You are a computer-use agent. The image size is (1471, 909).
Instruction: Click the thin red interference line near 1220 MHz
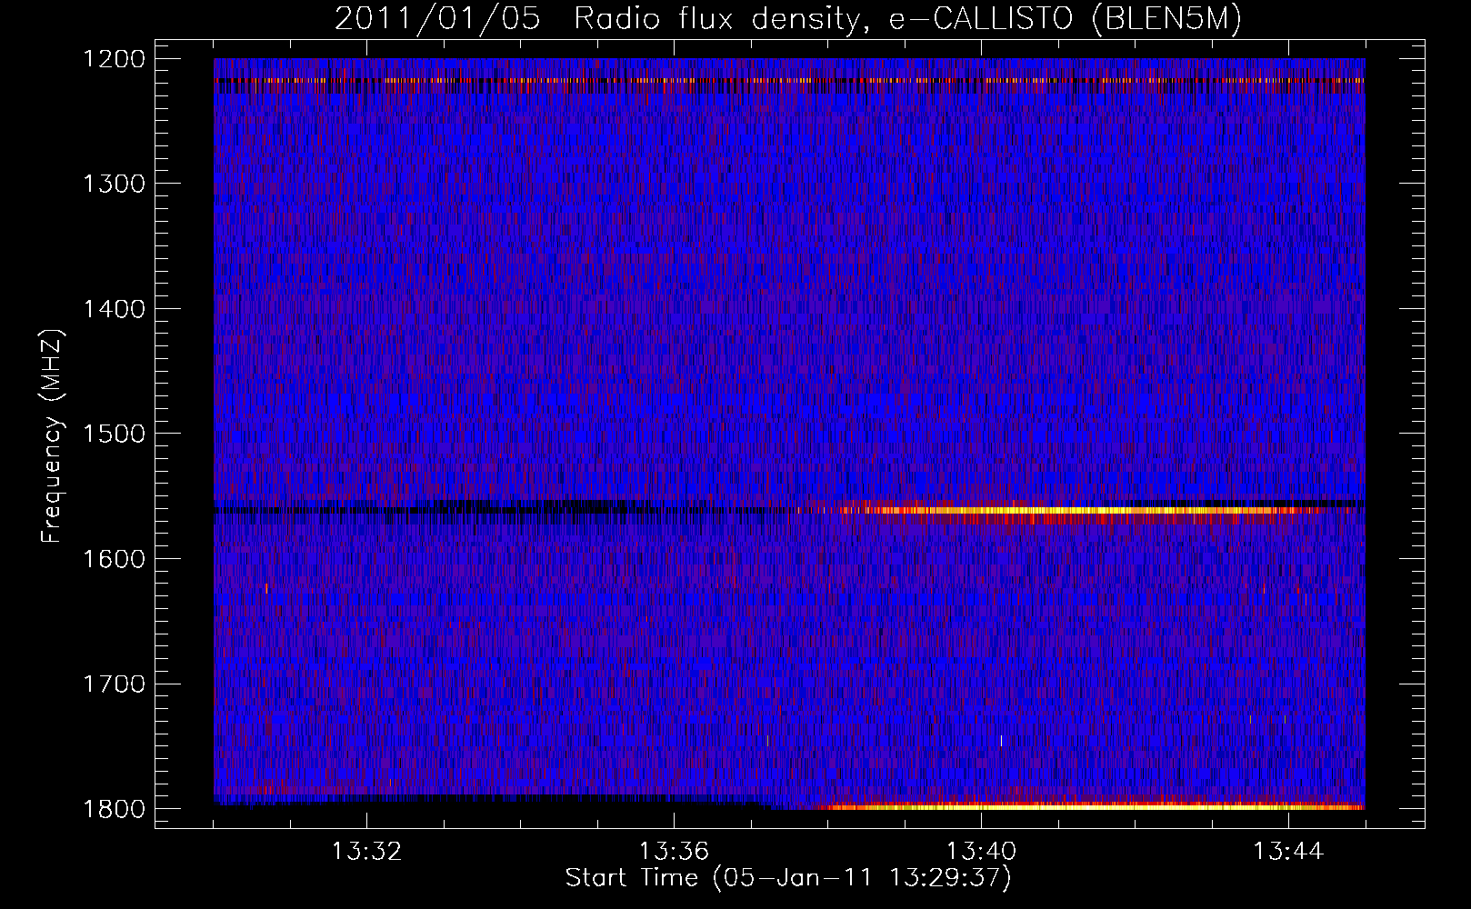click(x=789, y=81)
